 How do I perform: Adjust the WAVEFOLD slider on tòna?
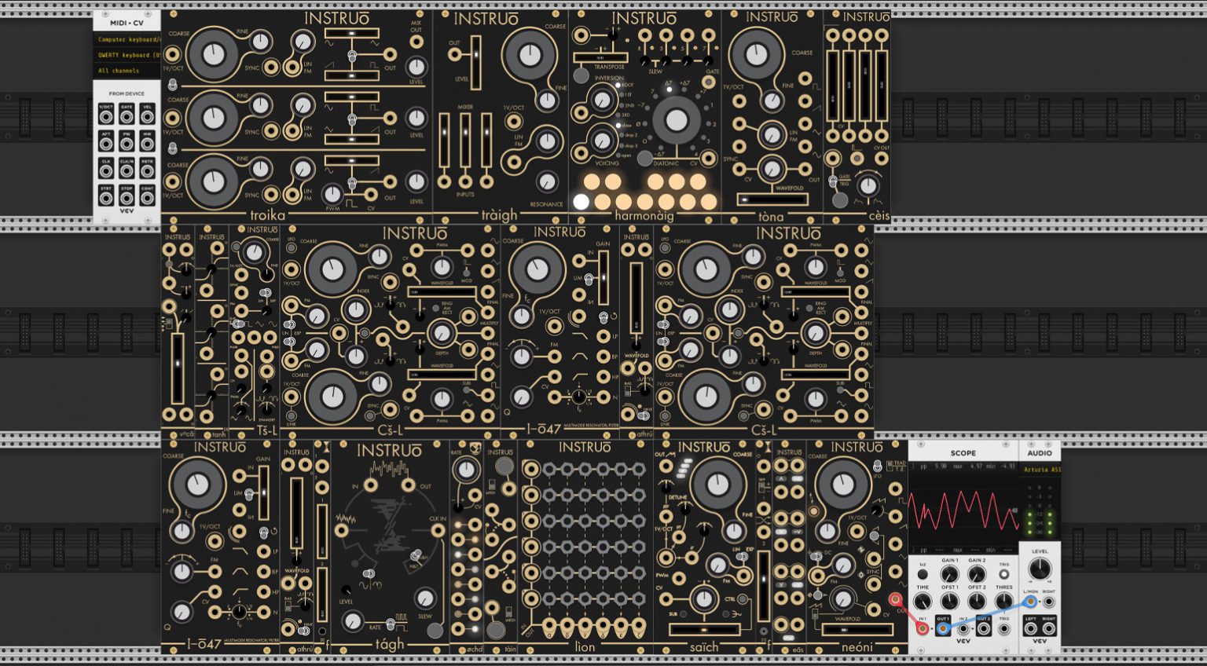[772, 199]
